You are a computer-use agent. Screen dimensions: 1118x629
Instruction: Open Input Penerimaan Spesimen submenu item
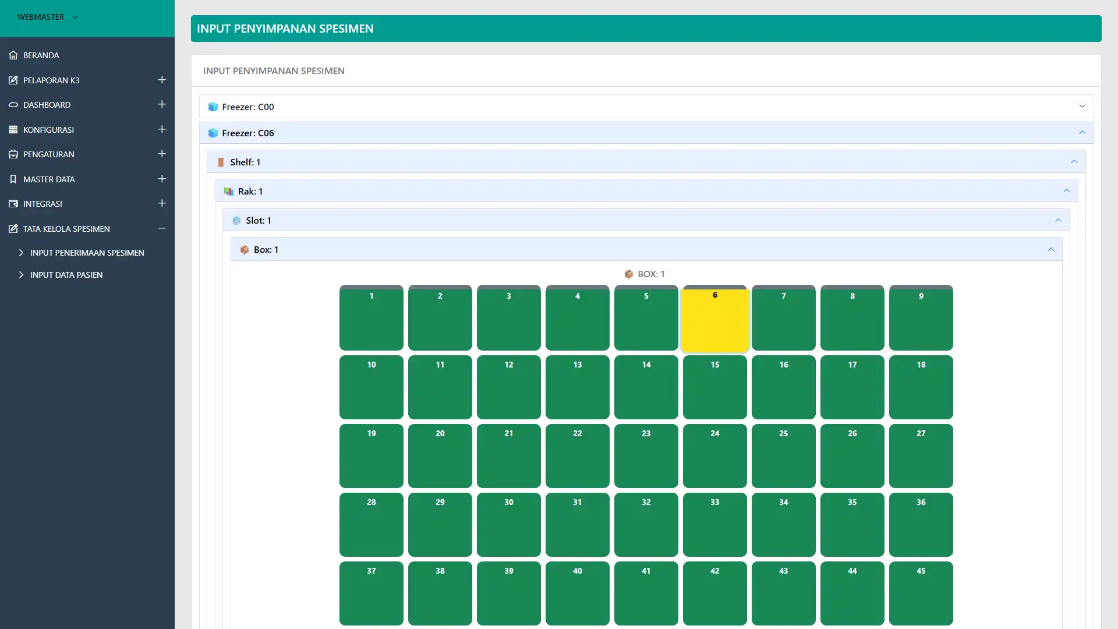[87, 253]
